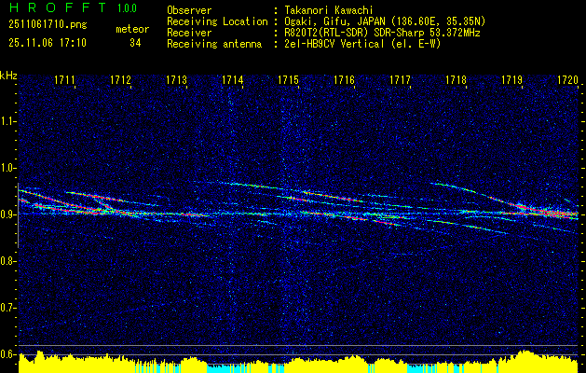Click time marker 1717
Image resolution: width=586 pixels, height=373 pixels.
(x=400, y=80)
